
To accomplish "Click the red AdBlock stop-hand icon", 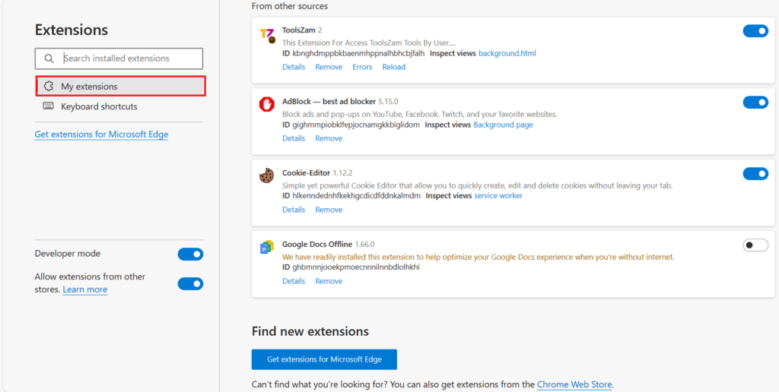I will click(267, 105).
